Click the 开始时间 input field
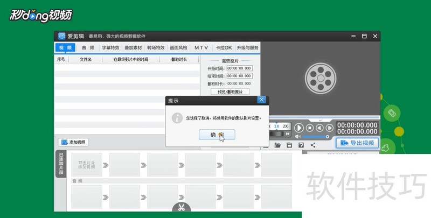The width and height of the screenshot is (431, 218). pos(239,68)
